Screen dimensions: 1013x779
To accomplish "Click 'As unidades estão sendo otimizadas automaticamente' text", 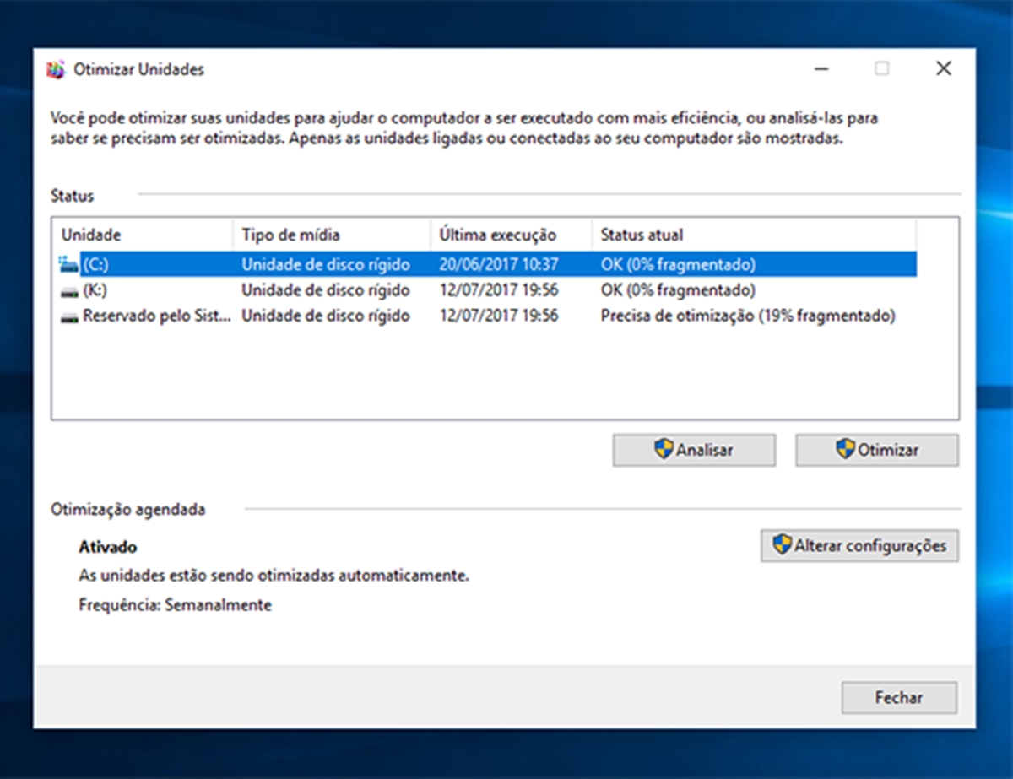I will coord(274,576).
